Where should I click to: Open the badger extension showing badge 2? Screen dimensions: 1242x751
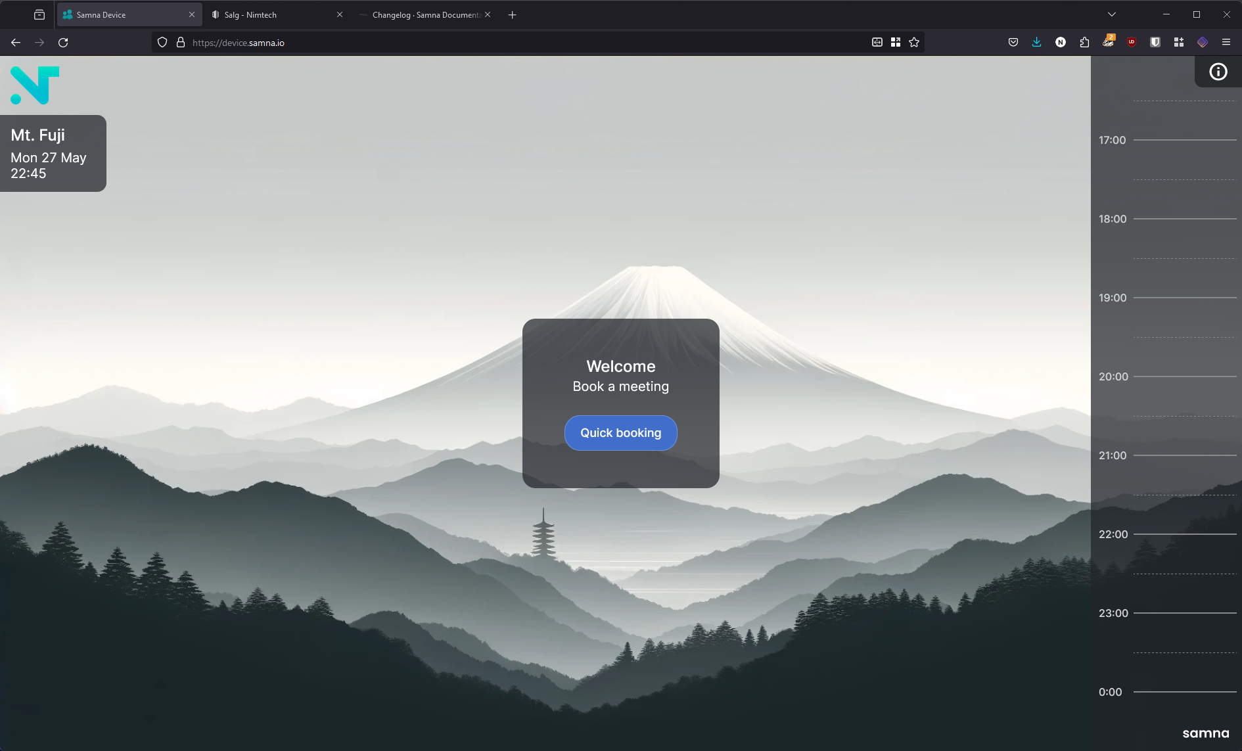point(1108,42)
